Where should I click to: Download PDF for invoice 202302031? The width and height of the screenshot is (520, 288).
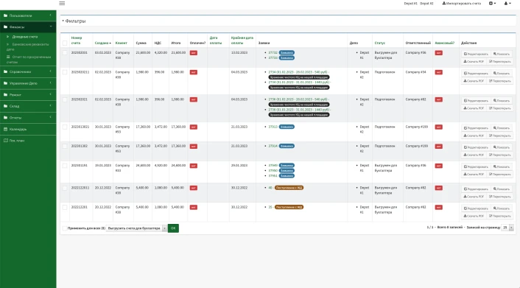click(474, 62)
